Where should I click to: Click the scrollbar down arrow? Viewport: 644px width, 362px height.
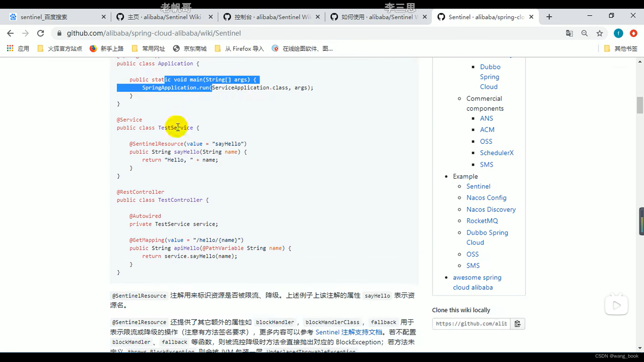click(x=640, y=348)
